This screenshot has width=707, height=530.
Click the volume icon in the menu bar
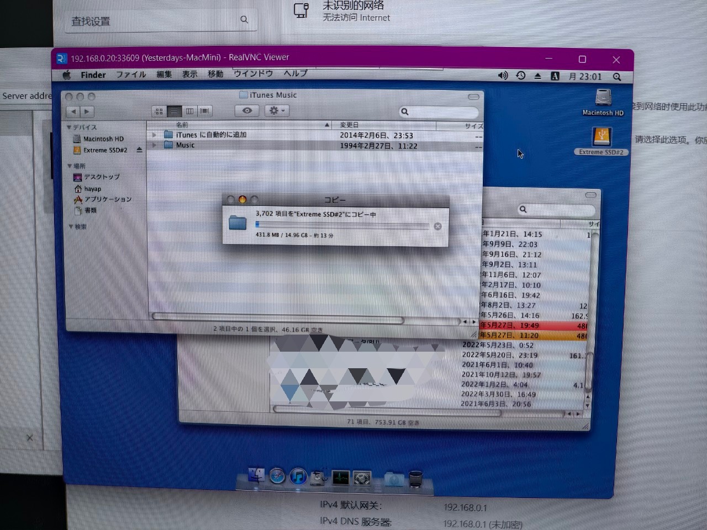point(503,76)
